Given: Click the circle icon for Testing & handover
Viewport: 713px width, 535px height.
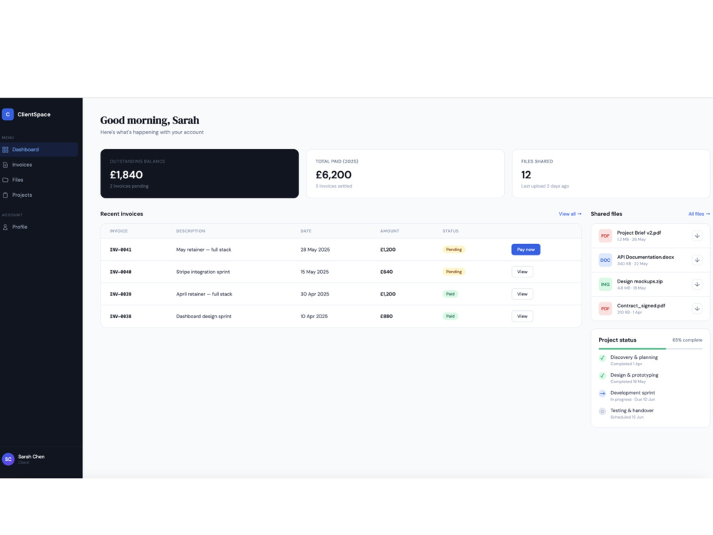Looking at the screenshot, I should (602, 412).
